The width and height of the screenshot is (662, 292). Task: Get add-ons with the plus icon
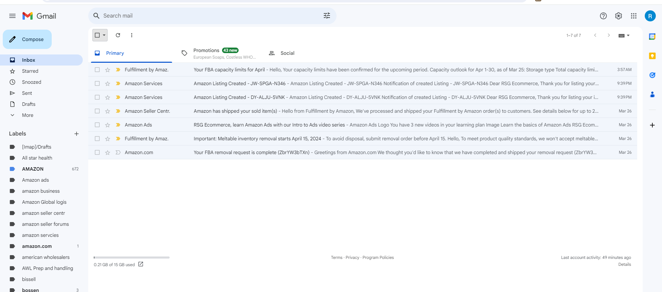coord(652,125)
